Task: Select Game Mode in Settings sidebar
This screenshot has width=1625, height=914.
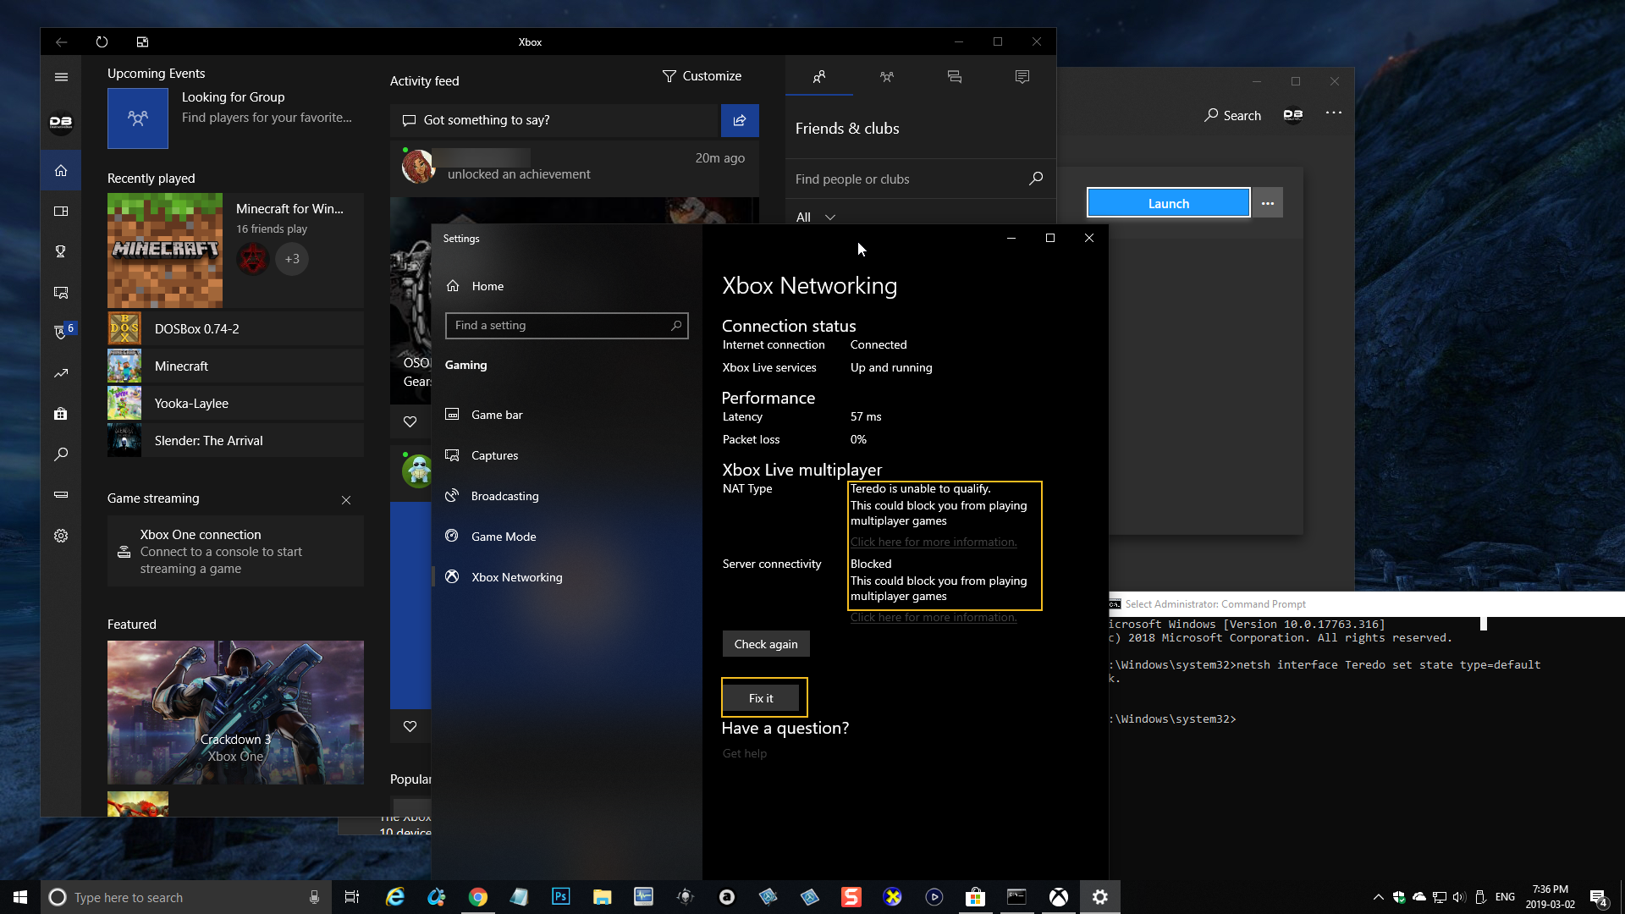Action: tap(504, 537)
